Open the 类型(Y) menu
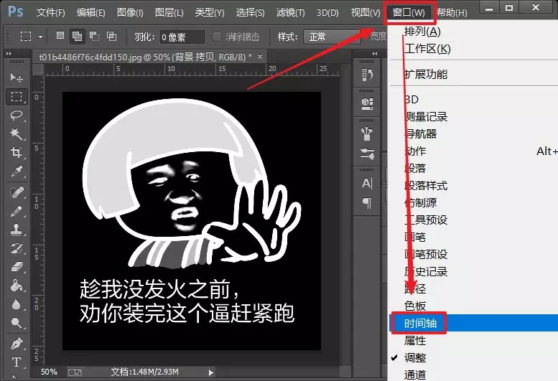The width and height of the screenshot is (558, 381). coord(210,13)
